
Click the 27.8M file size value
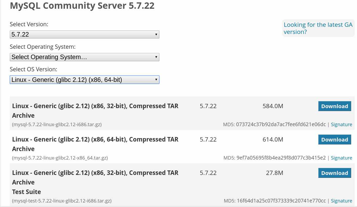(x=275, y=173)
